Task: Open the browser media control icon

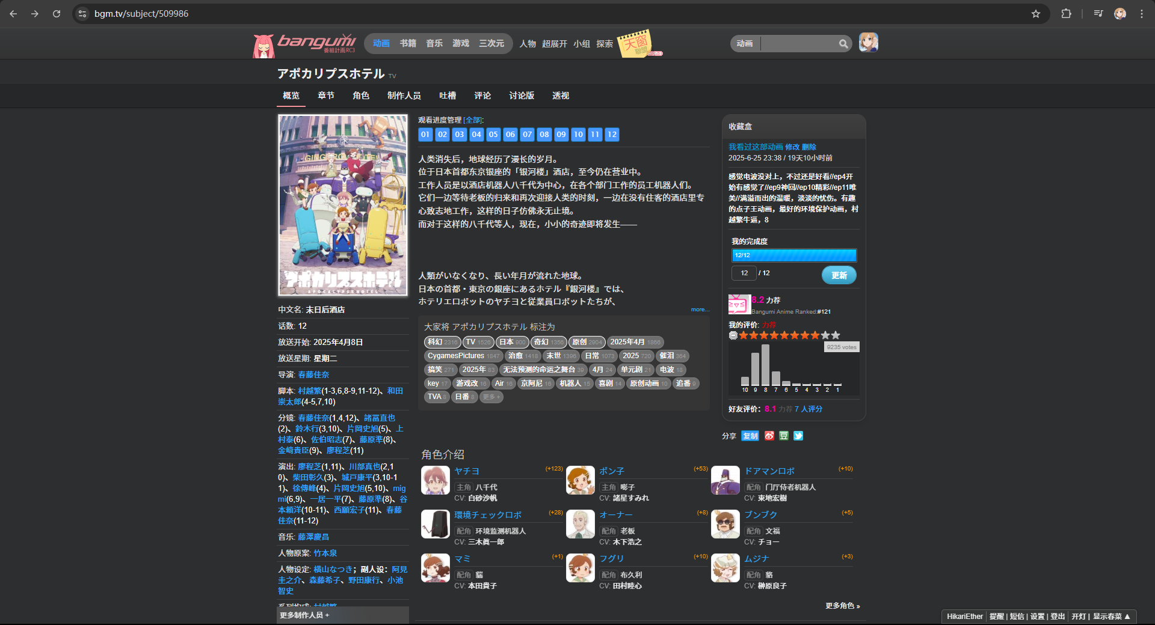Action: point(1098,13)
